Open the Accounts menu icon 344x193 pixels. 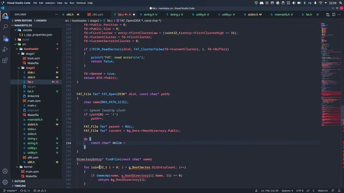point(5,171)
